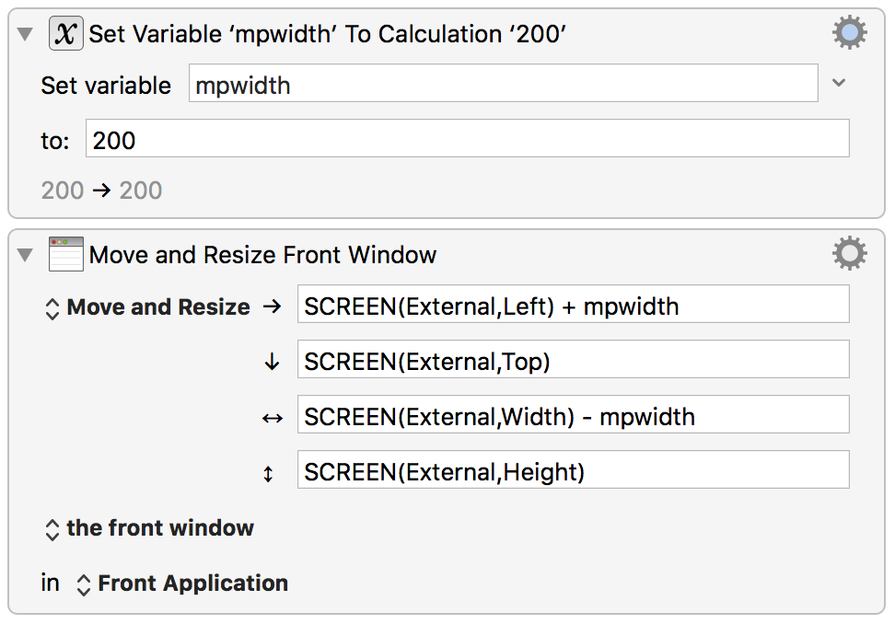Click the SCREEN(External,Height) field
This screenshot has height=624, width=895.
(x=573, y=470)
